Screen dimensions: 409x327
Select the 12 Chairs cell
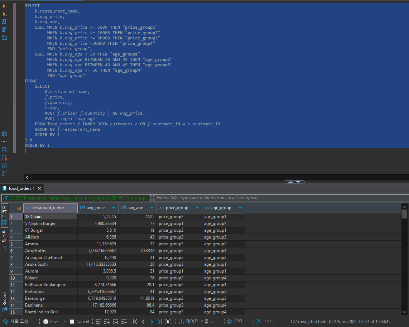[50, 217]
